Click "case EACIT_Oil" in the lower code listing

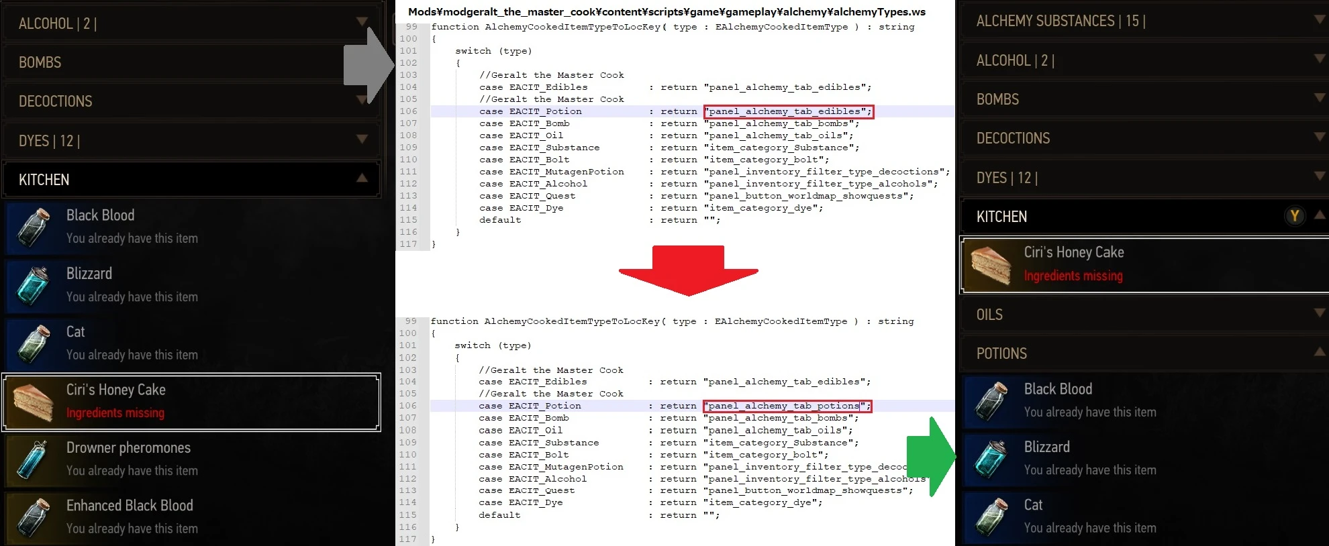[x=520, y=430]
